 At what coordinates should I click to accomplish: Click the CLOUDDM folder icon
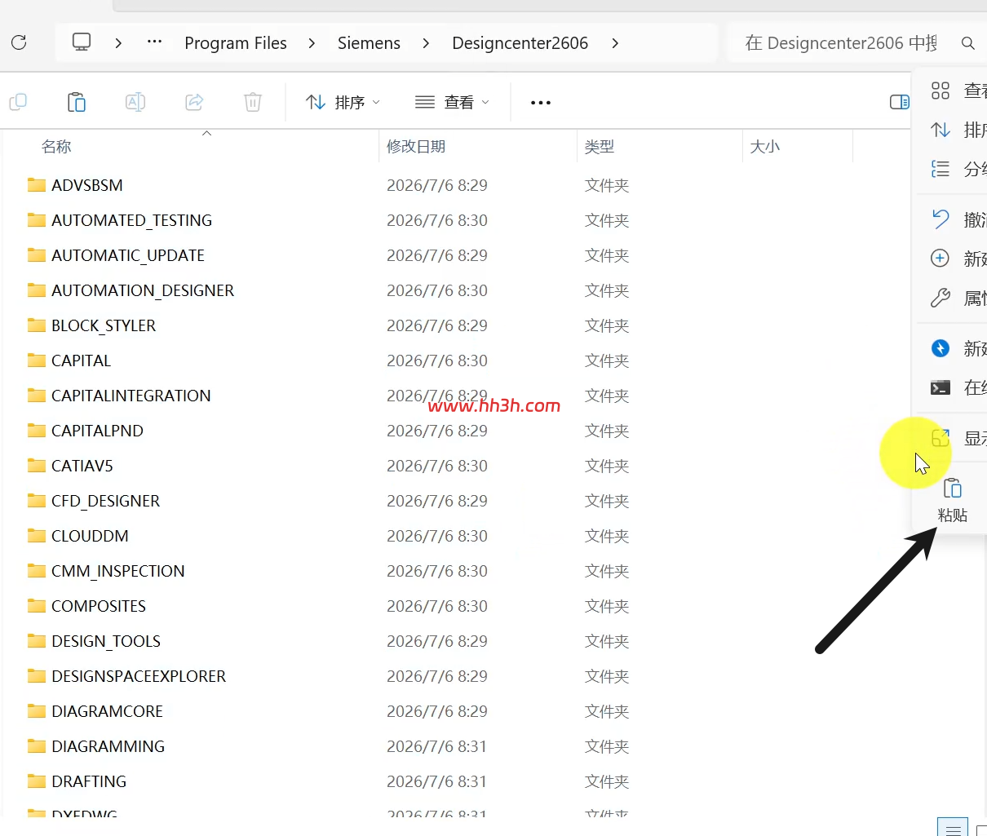(37, 536)
